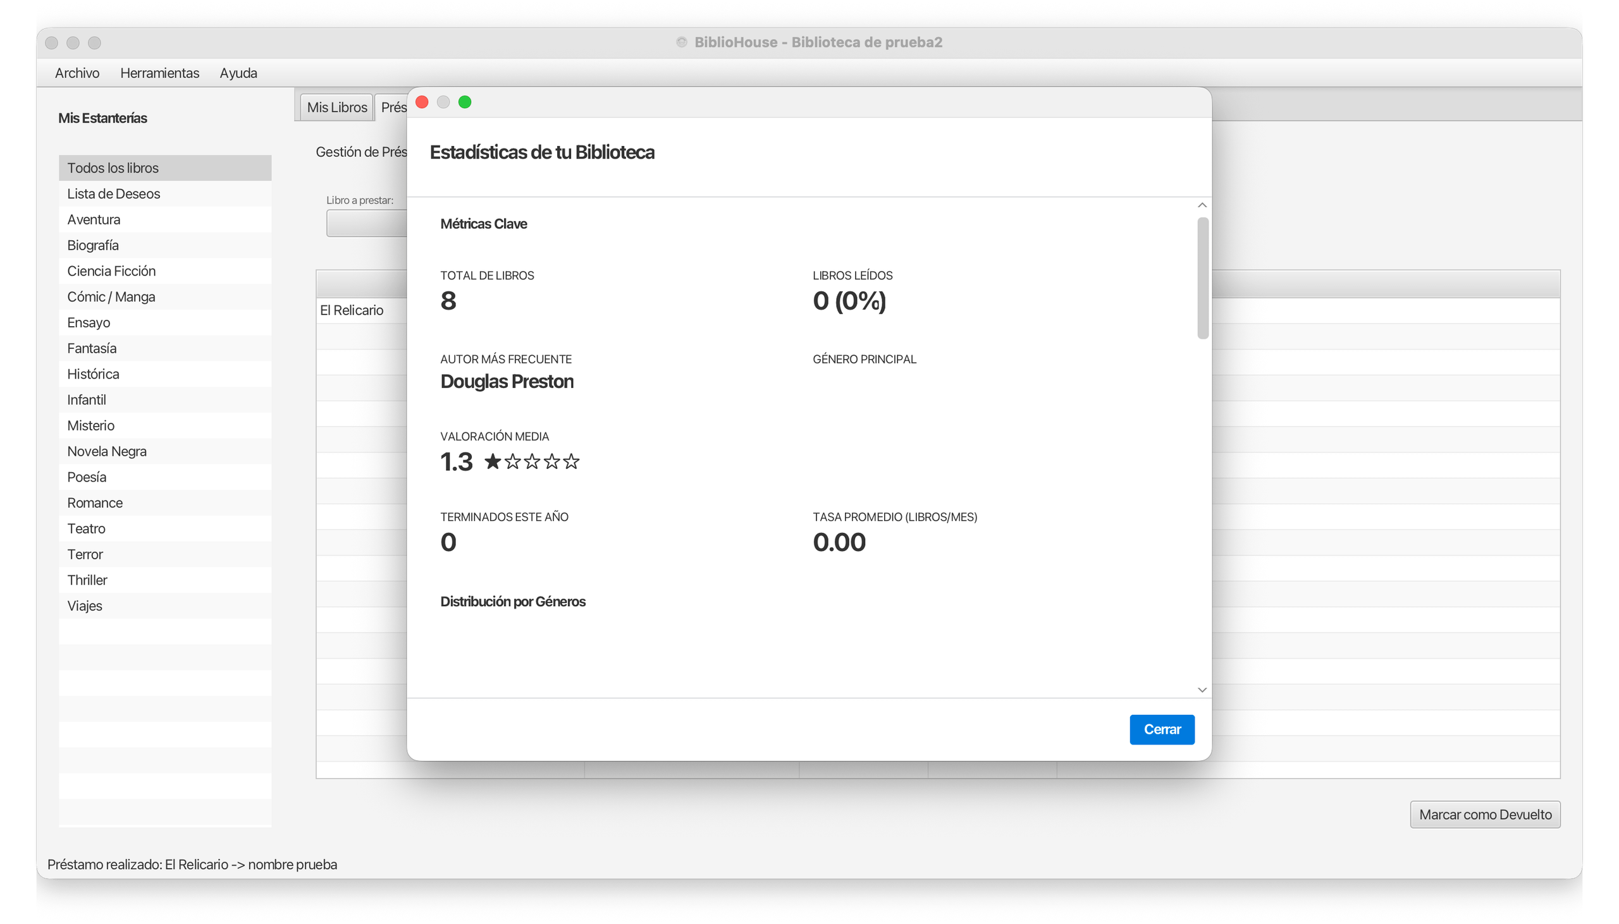The image size is (1619, 924).
Task: Click scroll down arrow in statistics panel
Action: pos(1202,690)
